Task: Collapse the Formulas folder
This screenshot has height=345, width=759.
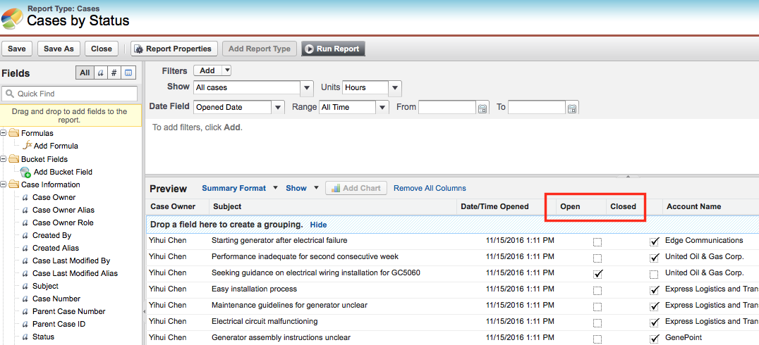Action: tap(4, 133)
